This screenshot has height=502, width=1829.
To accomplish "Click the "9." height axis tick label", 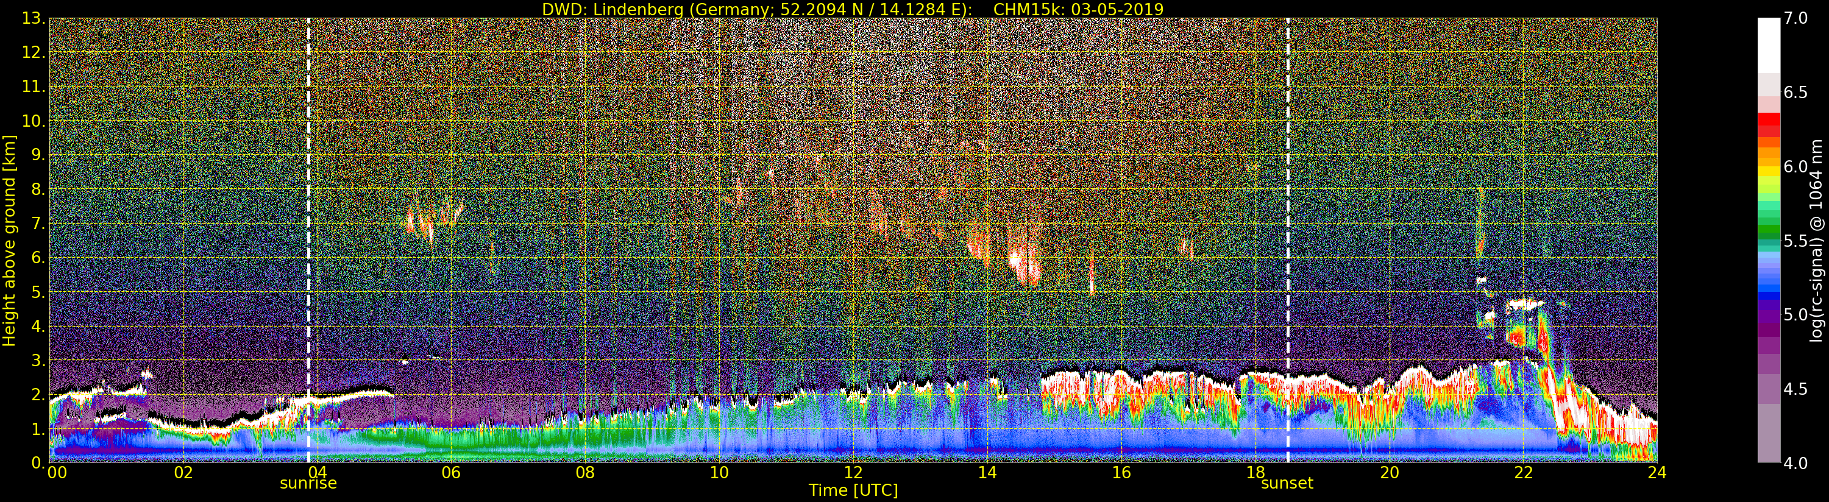I will pos(38,155).
